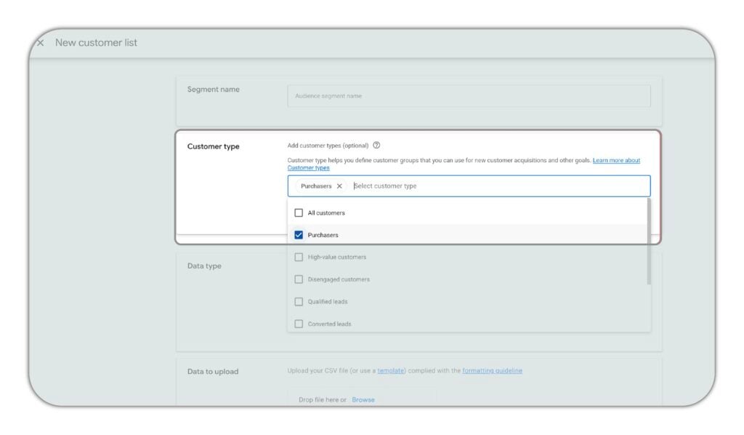
Task: Click the Purchasers chip label
Action: coord(316,186)
